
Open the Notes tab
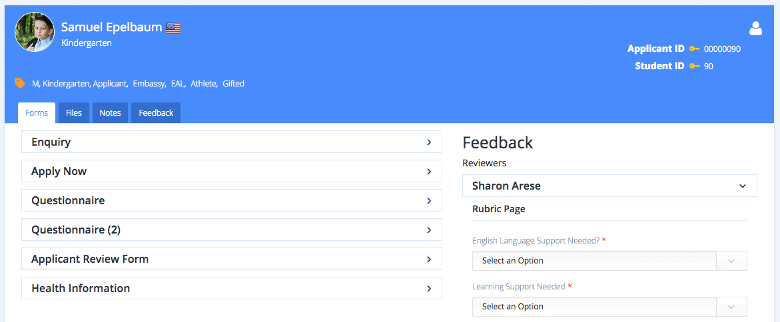click(110, 113)
